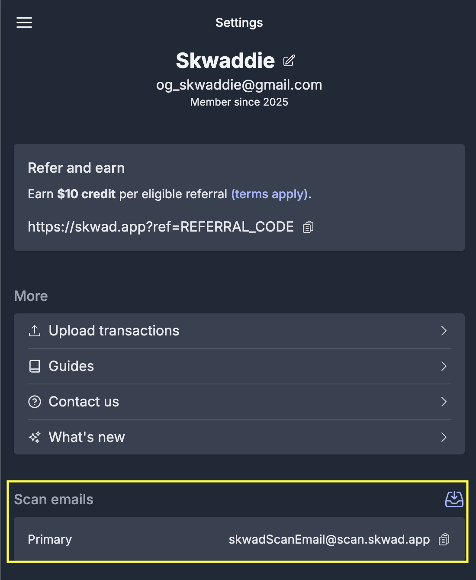
Task: Expand the Upload transactions chevron
Action: [444, 331]
